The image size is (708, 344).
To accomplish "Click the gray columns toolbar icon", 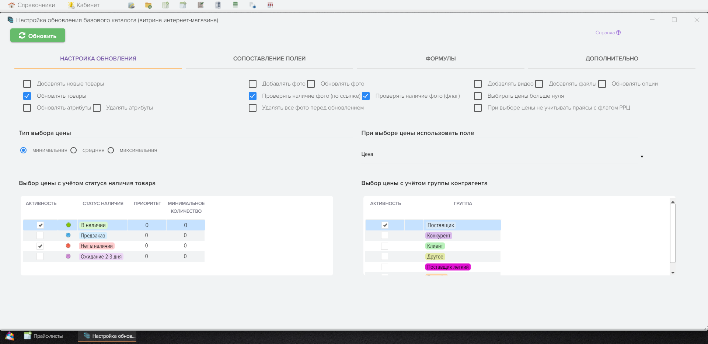I will pyautogui.click(x=218, y=5).
